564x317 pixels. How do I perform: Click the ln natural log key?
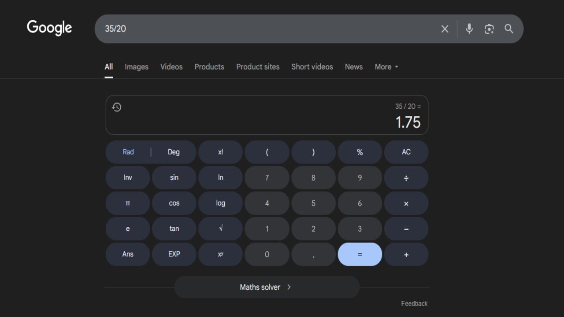[x=220, y=177]
